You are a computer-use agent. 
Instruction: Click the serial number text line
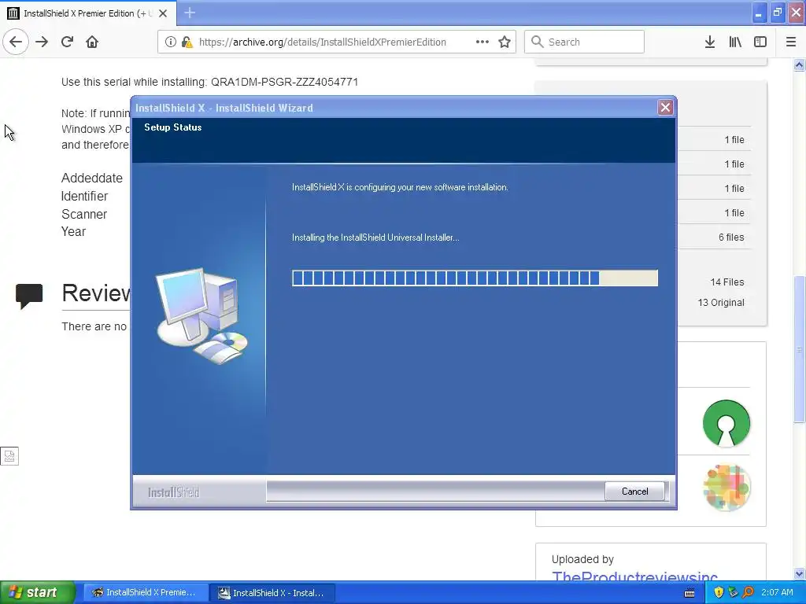tap(209, 82)
